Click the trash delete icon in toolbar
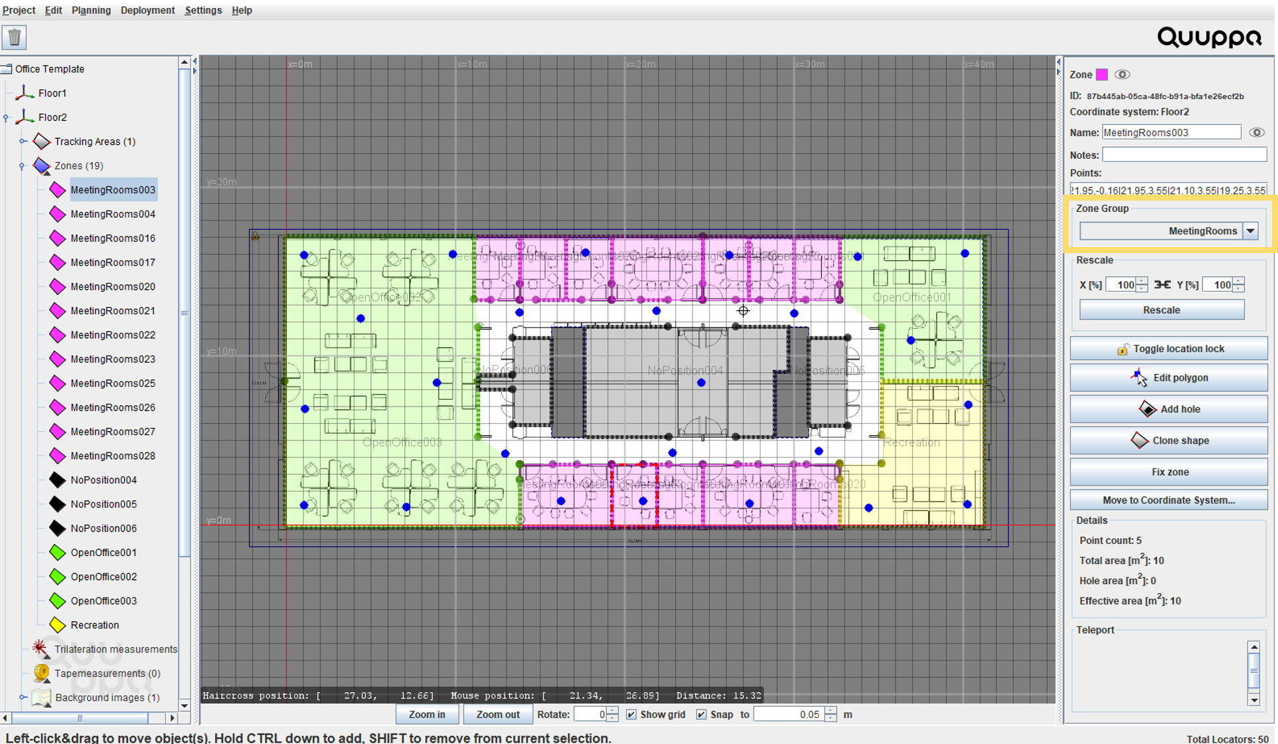The width and height of the screenshot is (1278, 744). (14, 37)
